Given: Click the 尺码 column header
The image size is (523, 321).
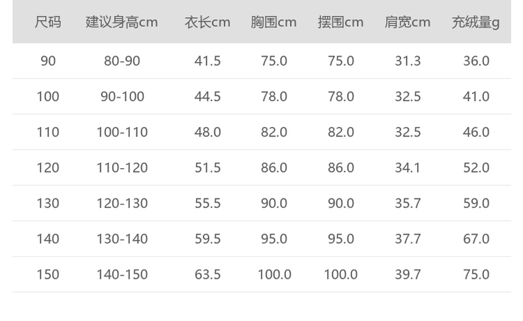Looking at the screenshot, I should coord(48,23).
